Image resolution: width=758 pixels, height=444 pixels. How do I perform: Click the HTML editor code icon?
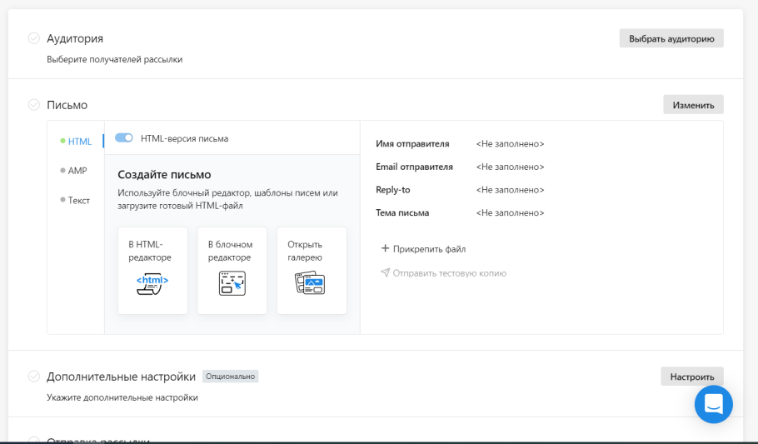pyautogui.click(x=152, y=283)
